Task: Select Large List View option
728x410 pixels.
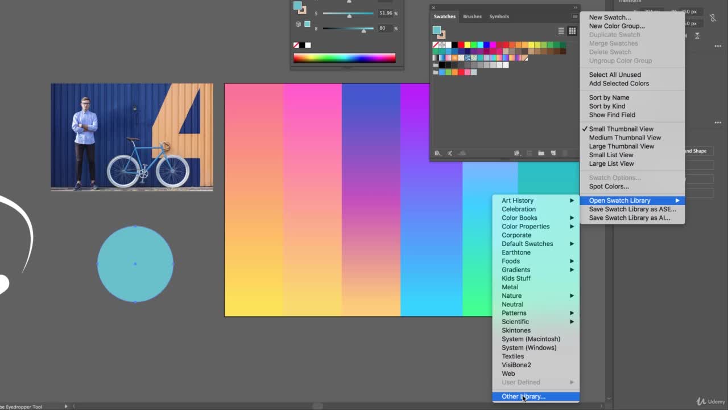Action: point(611,163)
